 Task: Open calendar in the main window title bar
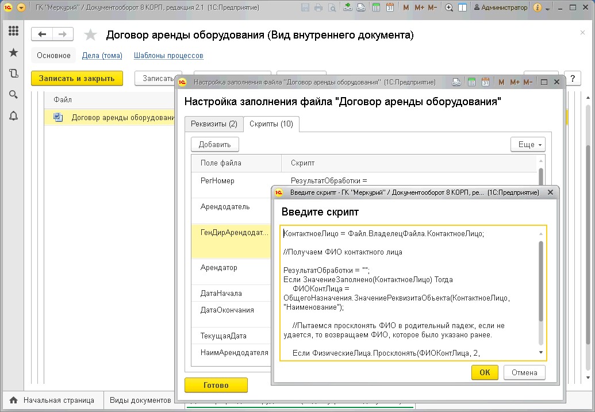[390, 7]
